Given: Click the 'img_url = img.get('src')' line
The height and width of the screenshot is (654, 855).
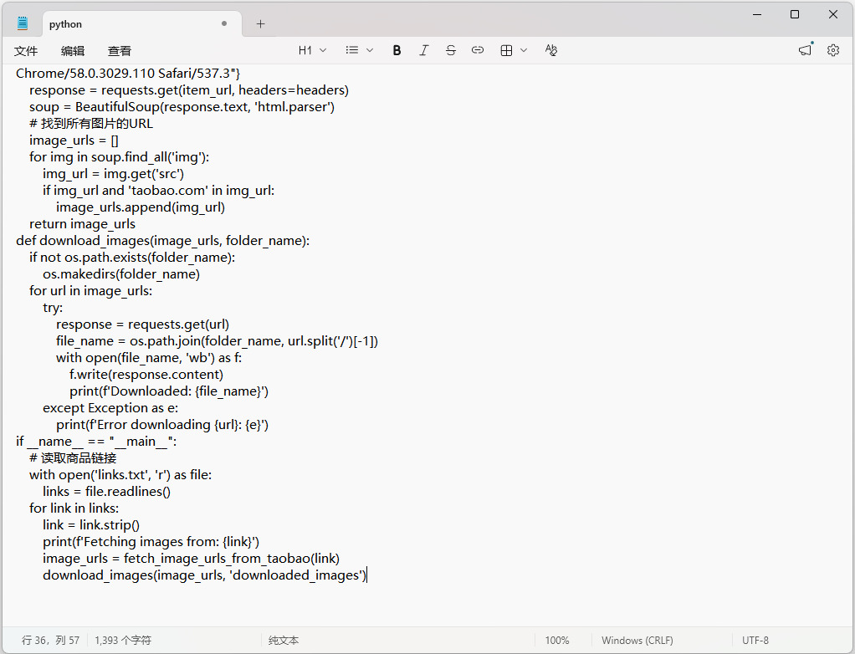Looking at the screenshot, I should 114,174.
